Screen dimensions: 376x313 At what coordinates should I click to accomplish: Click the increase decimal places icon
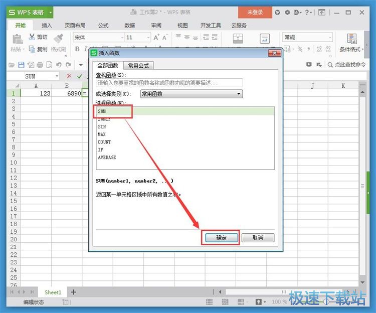pos(319,49)
